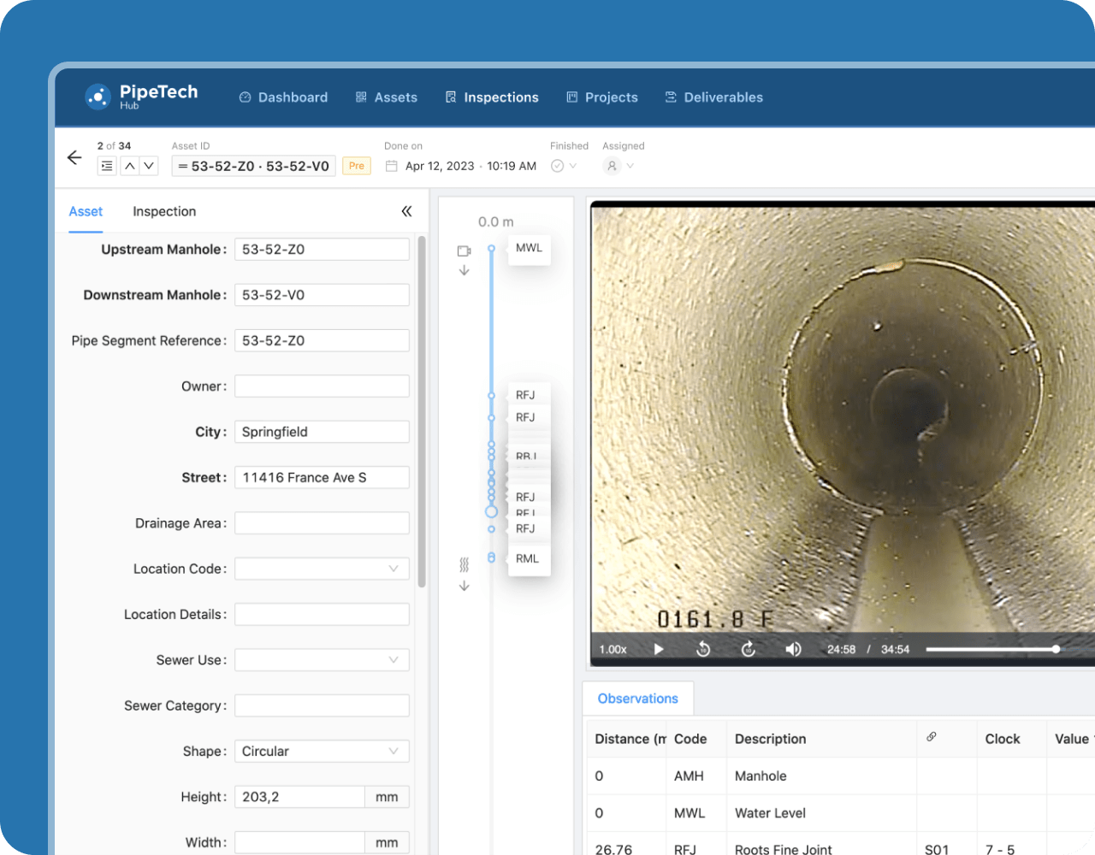Expand the Location Code dropdown
Viewport: 1095px width, 855px height.
pos(322,569)
